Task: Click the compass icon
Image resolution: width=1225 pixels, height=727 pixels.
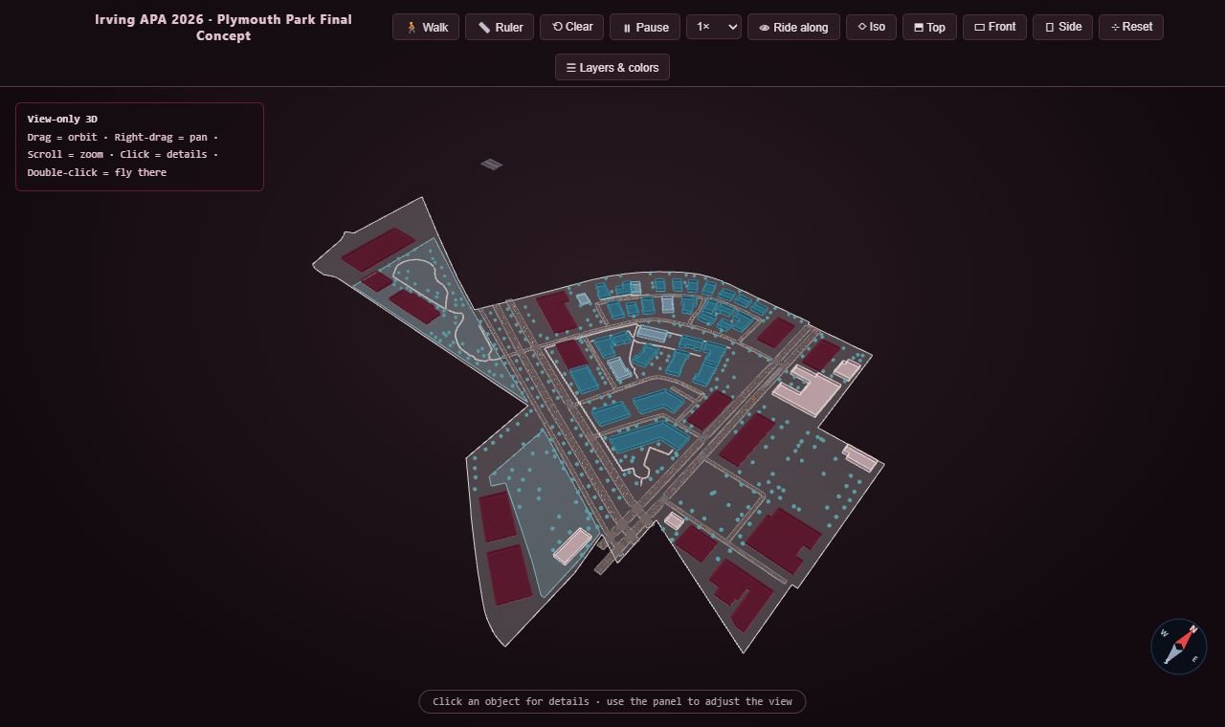Action: click(1179, 647)
